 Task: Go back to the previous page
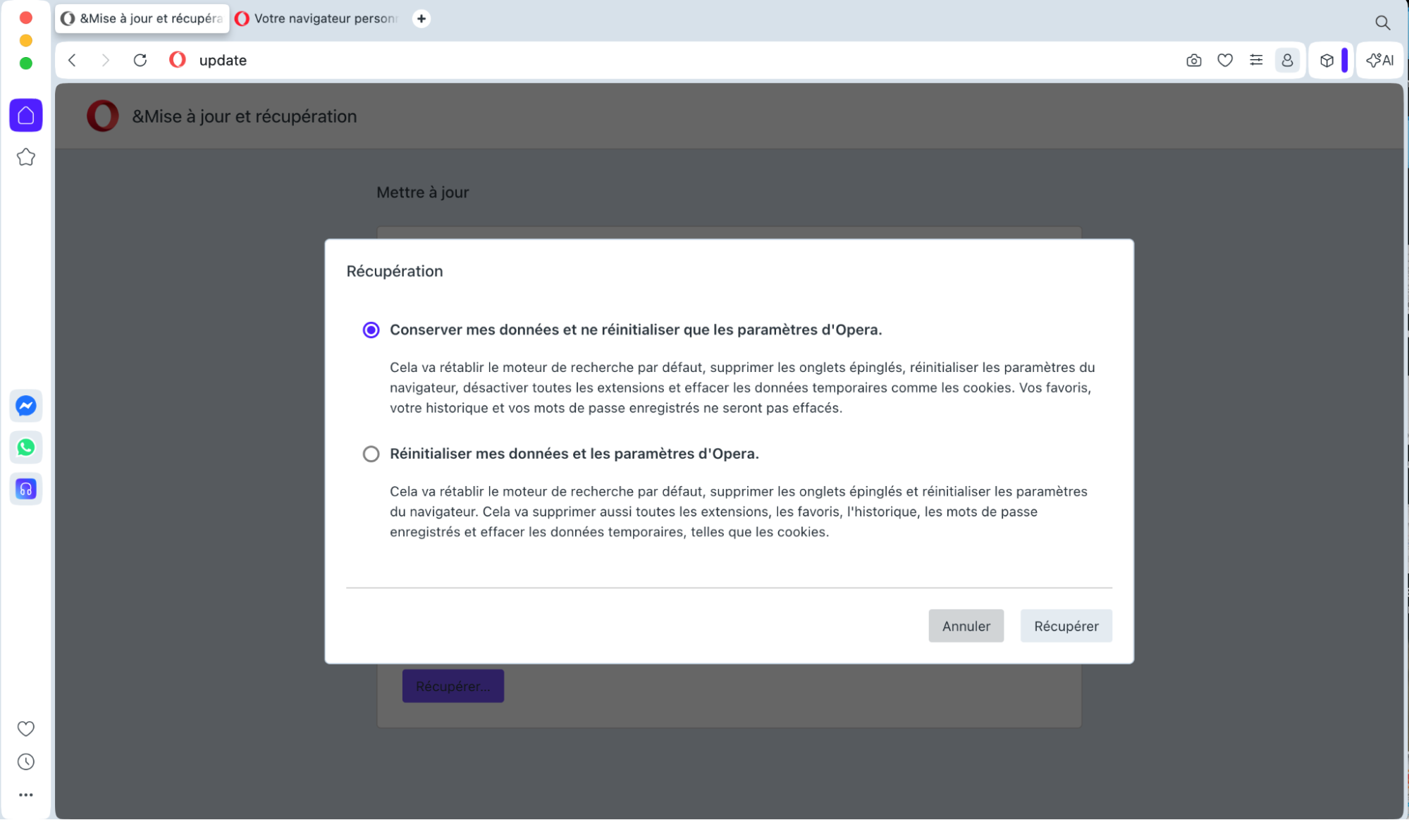point(72,61)
